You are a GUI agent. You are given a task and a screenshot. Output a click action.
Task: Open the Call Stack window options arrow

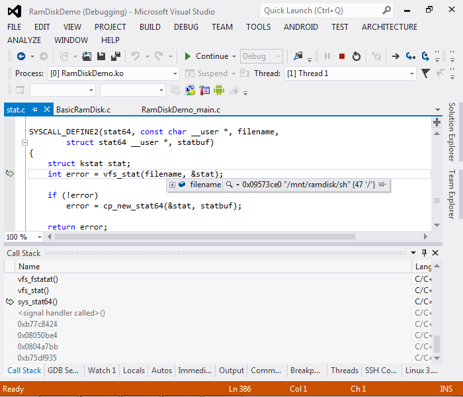pyautogui.click(x=413, y=253)
